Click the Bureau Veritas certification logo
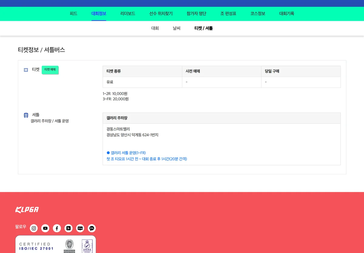 (x=69, y=246)
